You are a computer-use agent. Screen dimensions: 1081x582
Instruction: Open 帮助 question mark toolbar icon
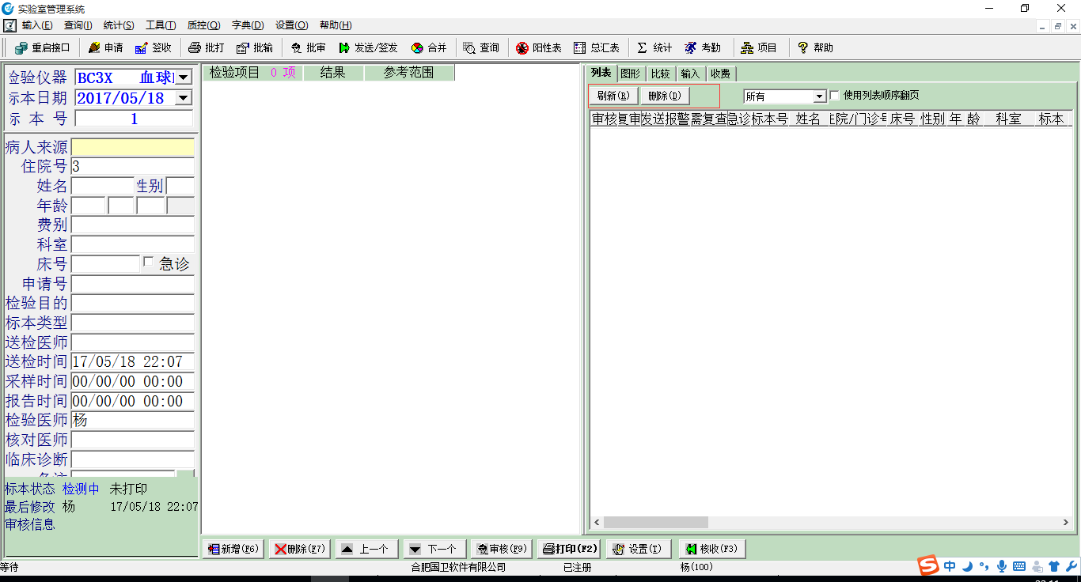coord(803,47)
